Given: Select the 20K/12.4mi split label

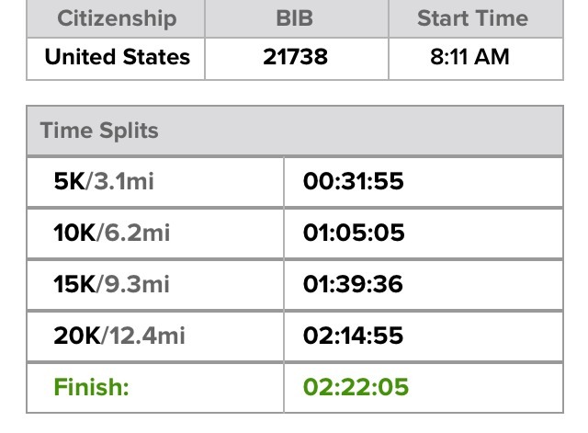Looking at the screenshot, I should (119, 336).
